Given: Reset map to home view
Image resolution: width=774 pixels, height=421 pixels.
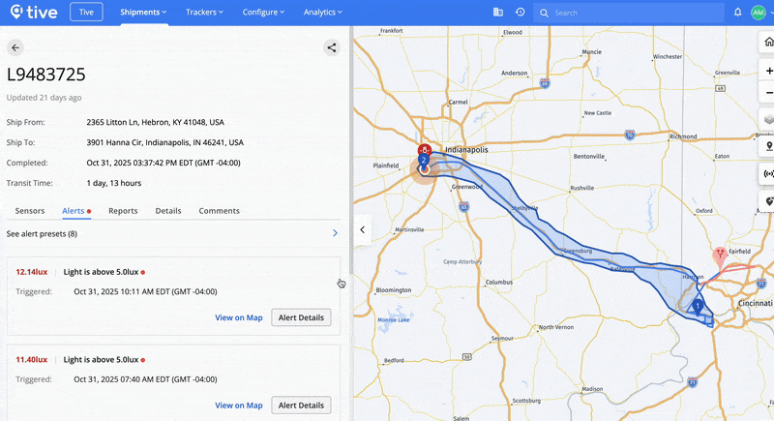Looking at the screenshot, I should point(768,42).
